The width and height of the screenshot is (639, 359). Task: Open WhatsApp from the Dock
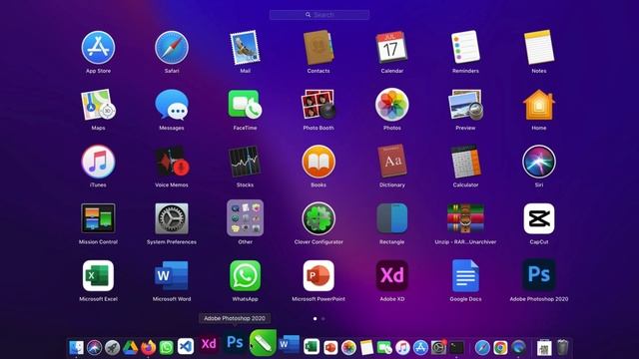point(167,348)
